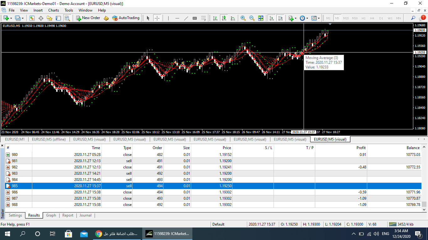Select the Crosshair cursor tool
Viewport: 428px width, 240px height.
[x=157, y=18]
